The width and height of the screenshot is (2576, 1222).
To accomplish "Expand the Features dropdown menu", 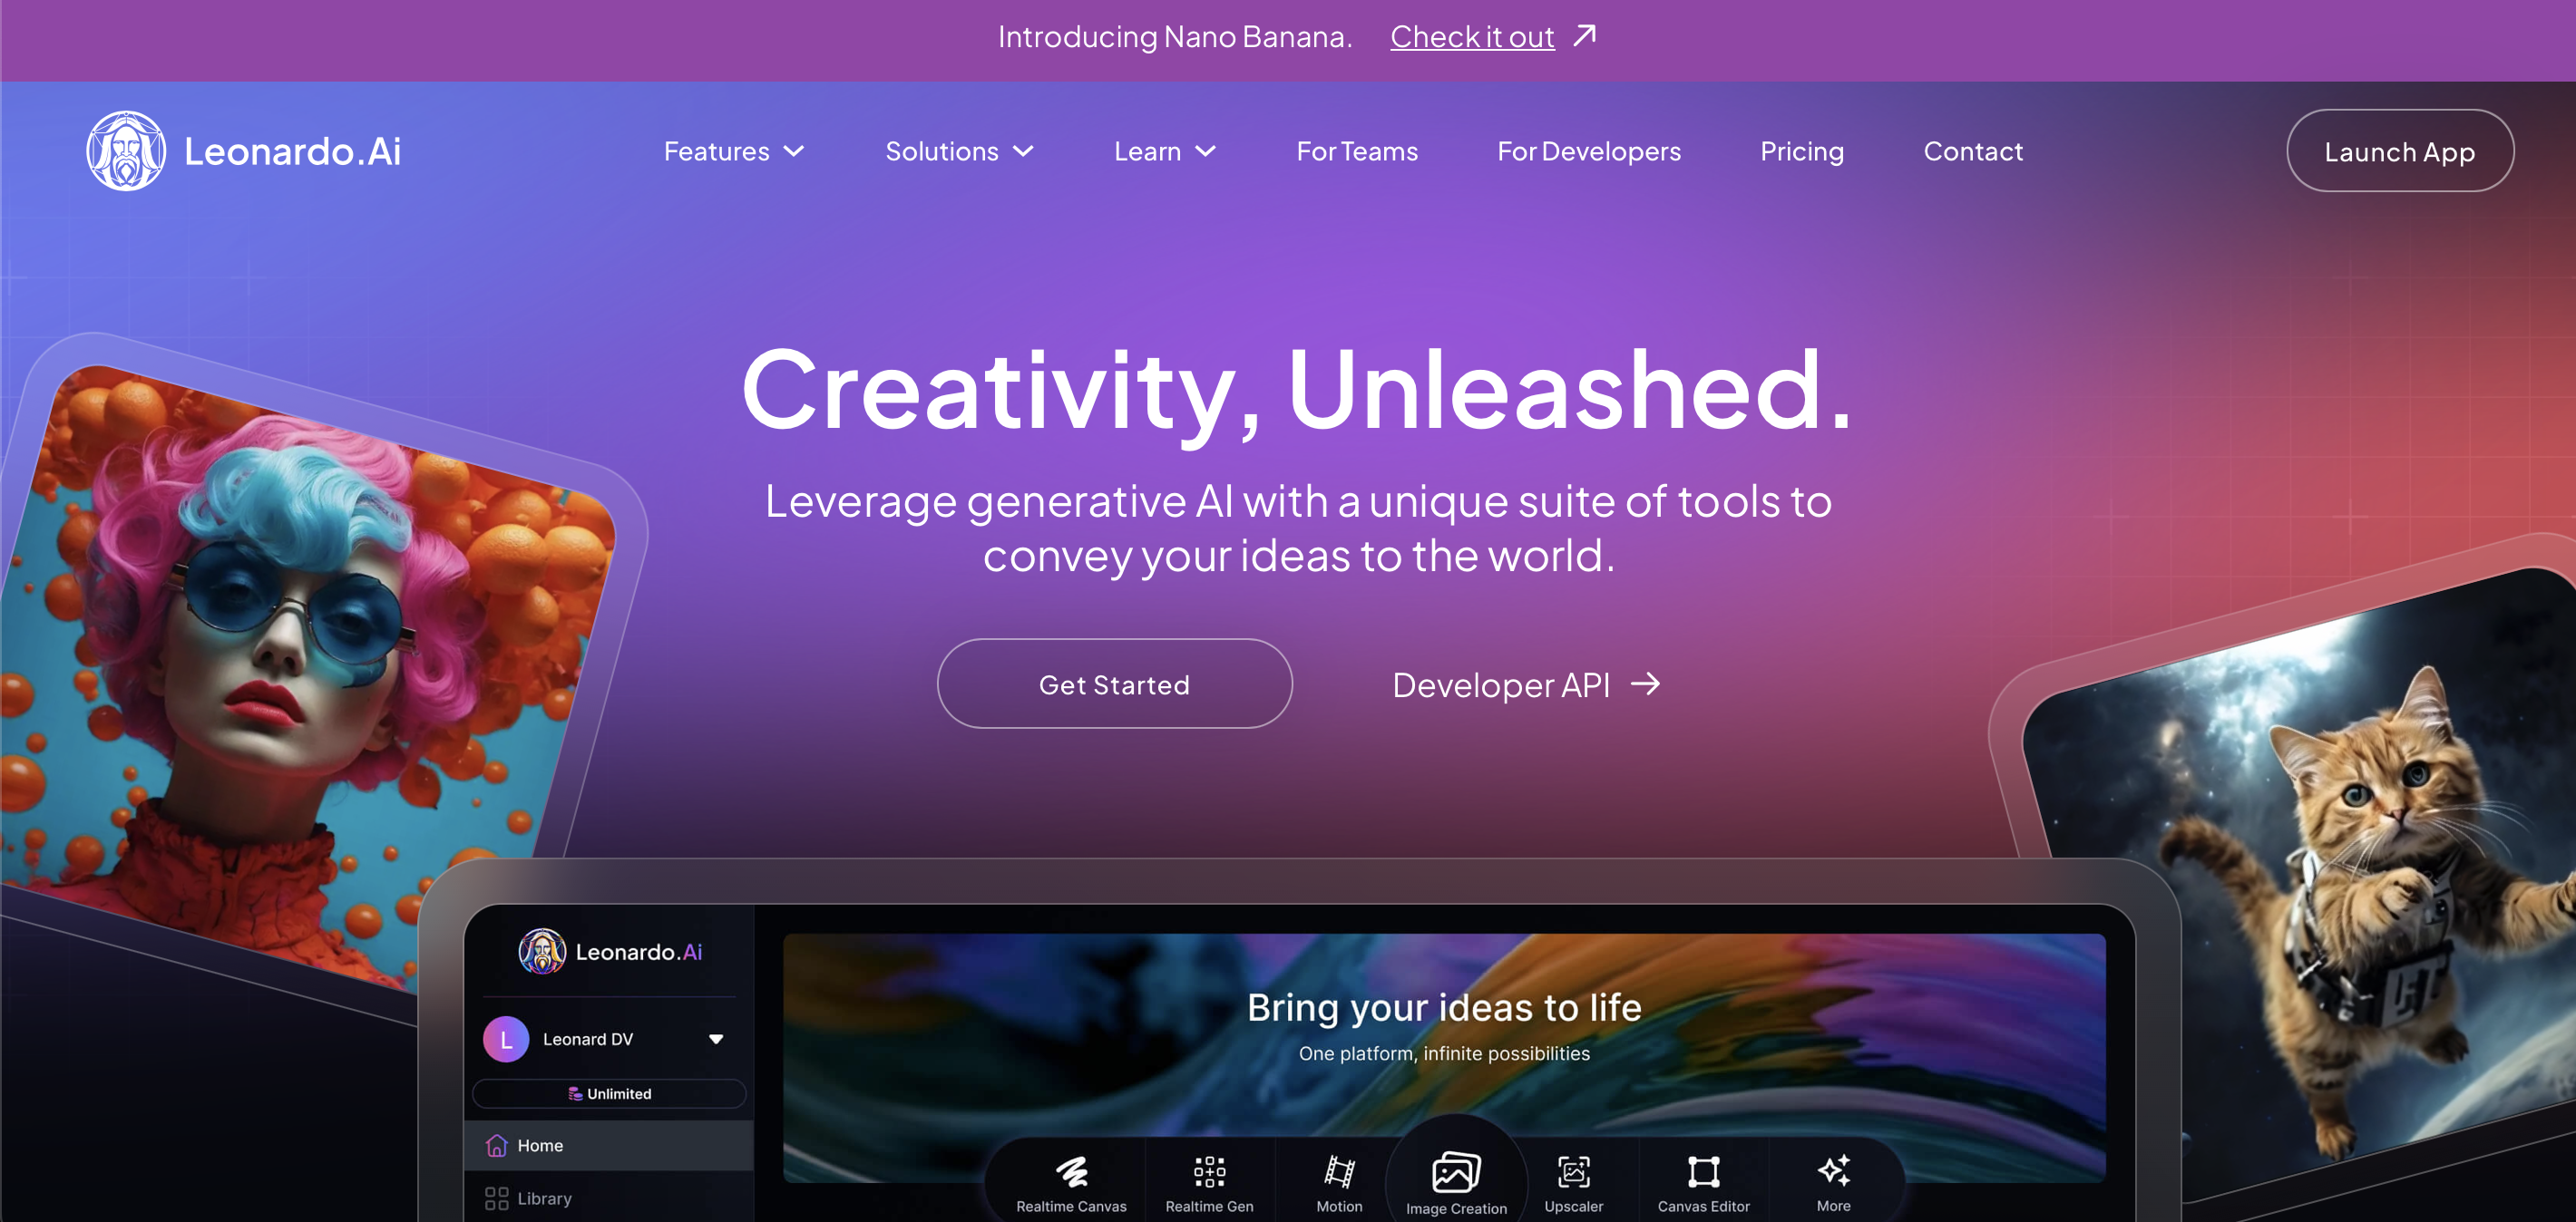I will [734, 150].
